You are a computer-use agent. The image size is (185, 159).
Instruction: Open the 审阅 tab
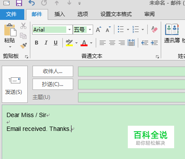click(149, 14)
